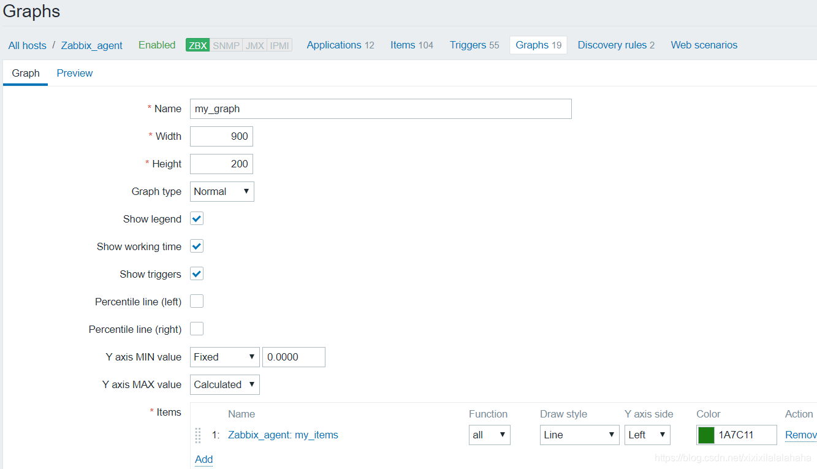Open the green 1A7C11 color swatch
Viewport: 817px width, 469px height.
tap(706, 435)
